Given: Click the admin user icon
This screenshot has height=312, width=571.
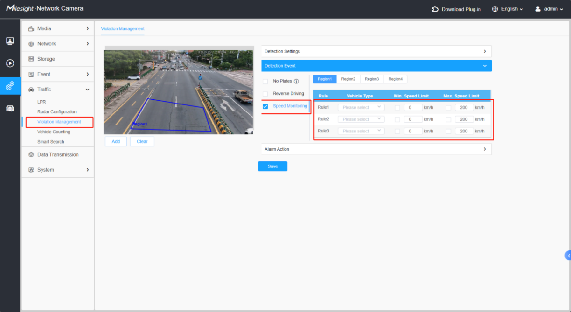Looking at the screenshot, I should point(538,9).
